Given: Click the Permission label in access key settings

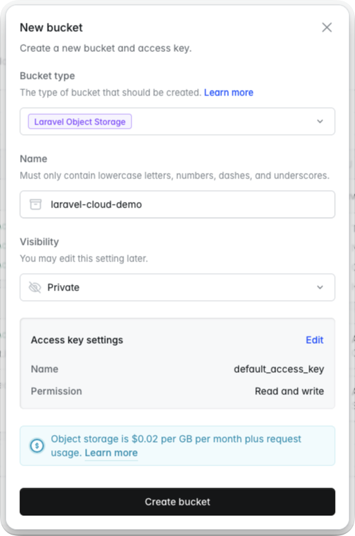Looking at the screenshot, I should tap(57, 391).
